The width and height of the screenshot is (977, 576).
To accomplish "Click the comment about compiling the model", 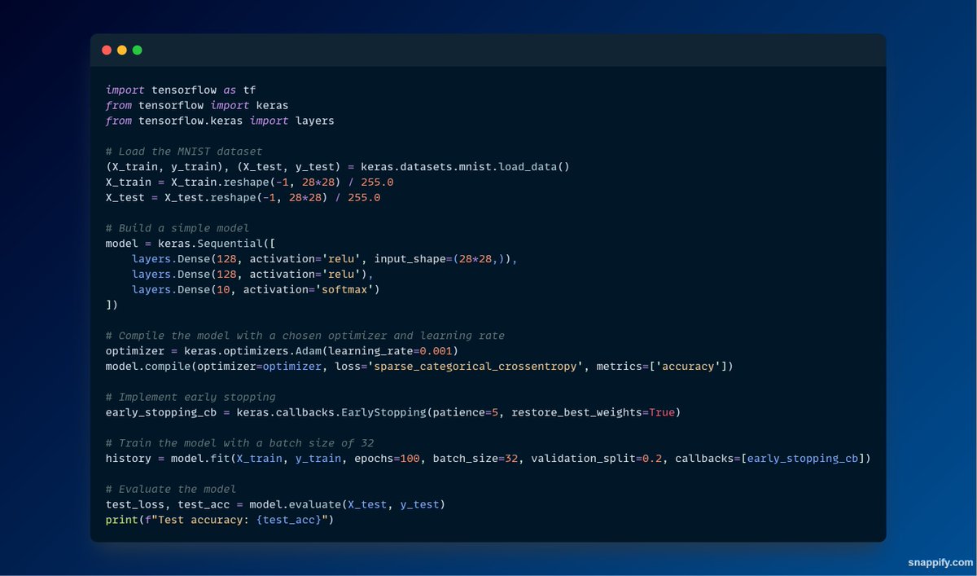I will coord(305,336).
